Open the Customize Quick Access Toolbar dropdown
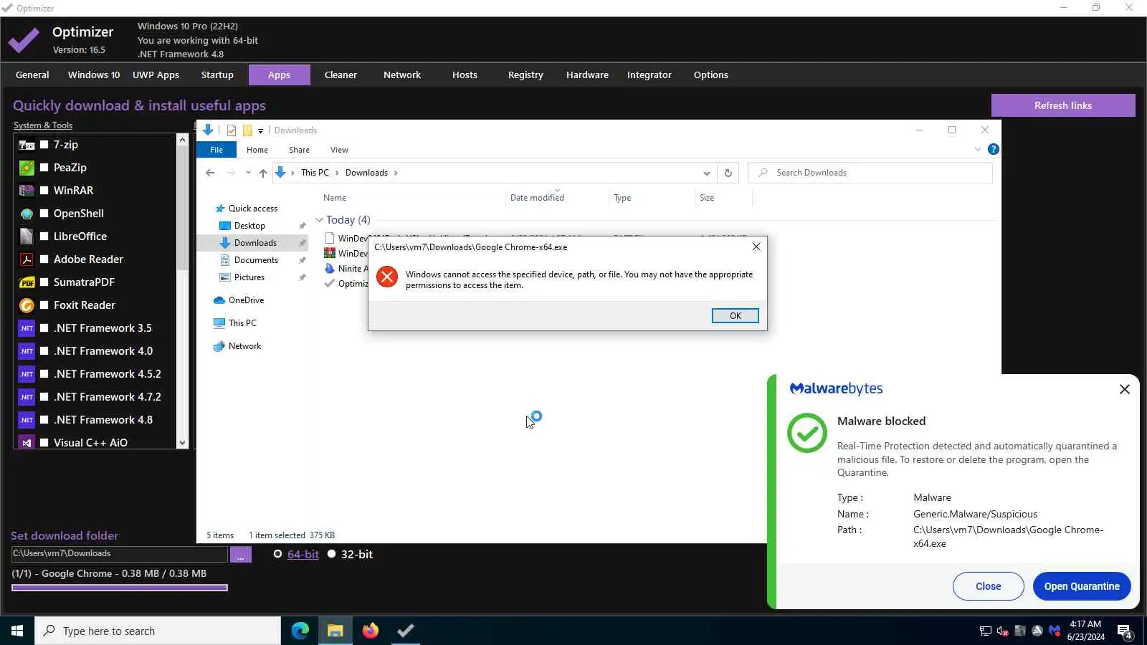The width and height of the screenshot is (1147, 645). (261, 130)
